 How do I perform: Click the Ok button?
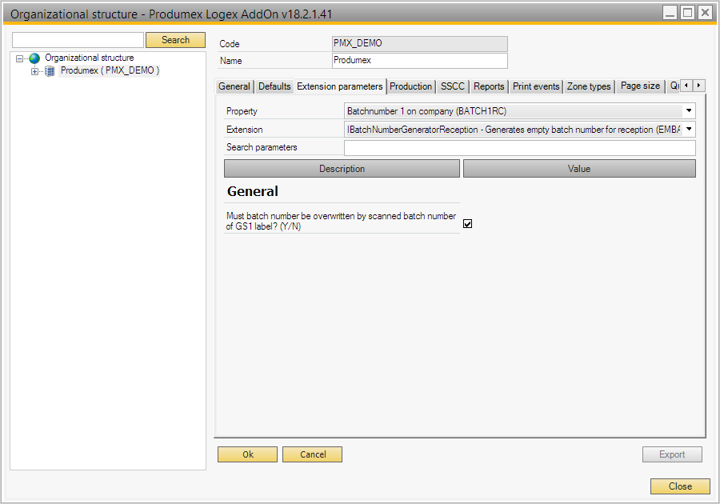point(248,454)
